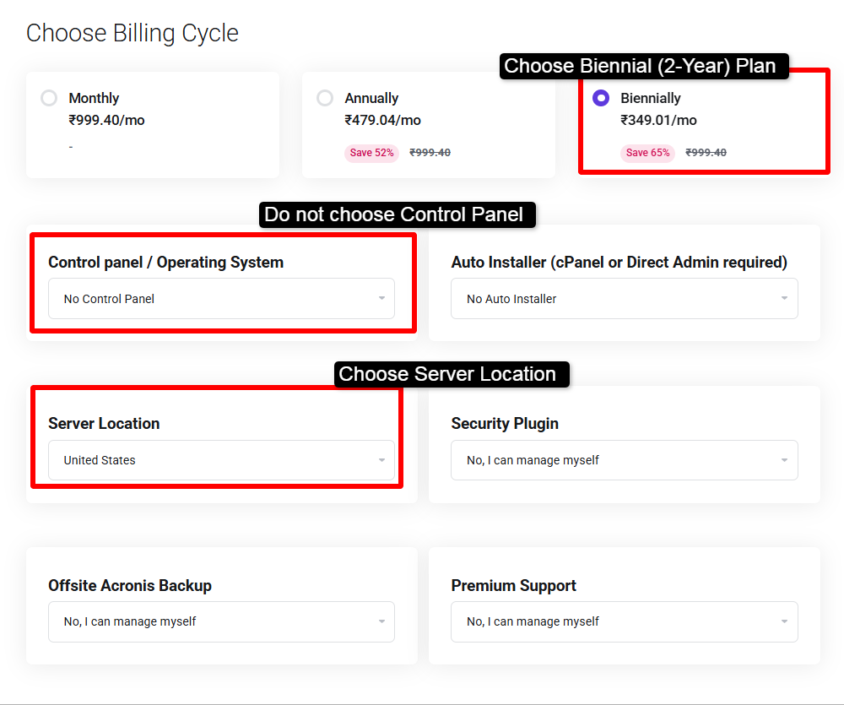Click the Monthly label text
Image resolution: width=844 pixels, height=705 pixels.
tap(94, 98)
